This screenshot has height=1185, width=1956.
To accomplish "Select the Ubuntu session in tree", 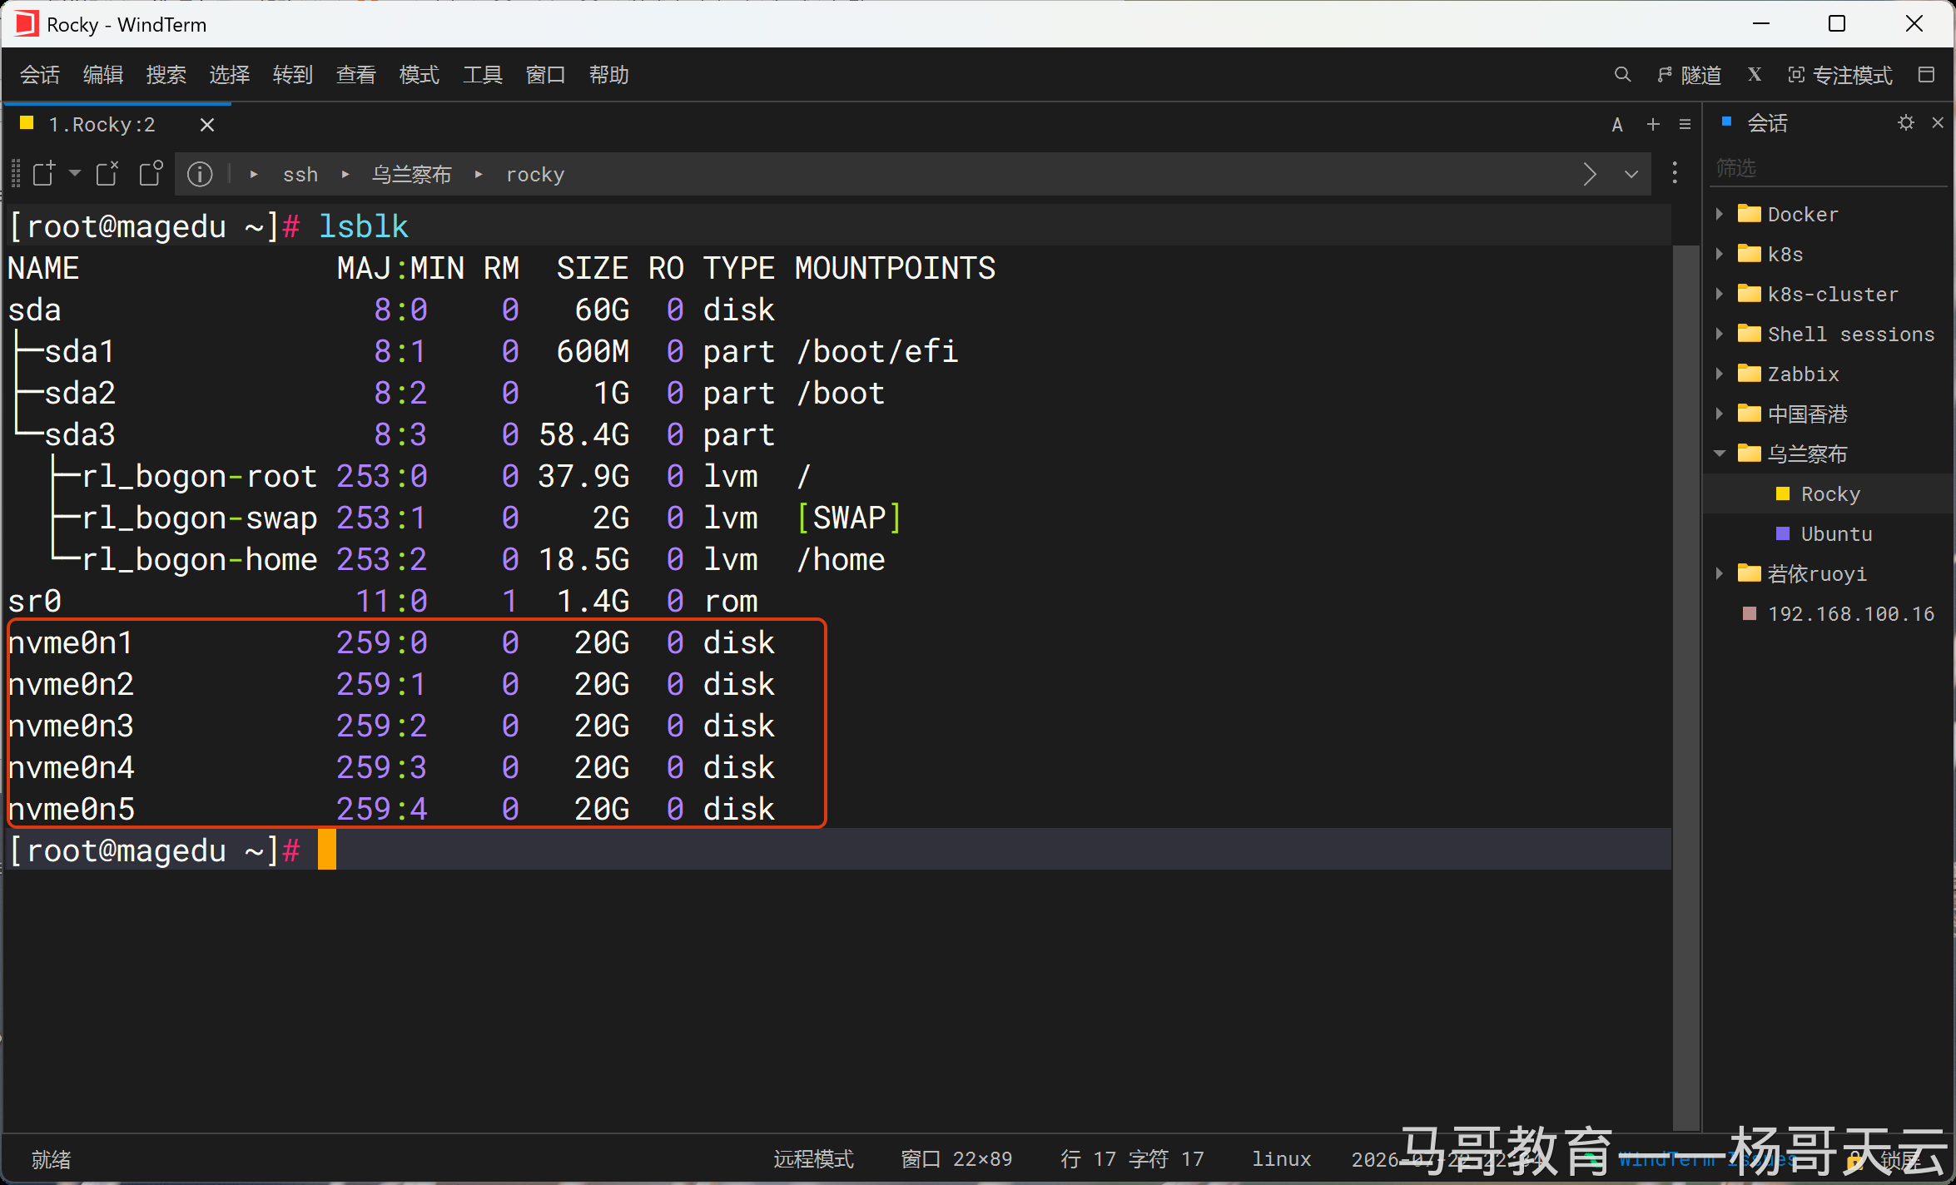I will click(1829, 533).
